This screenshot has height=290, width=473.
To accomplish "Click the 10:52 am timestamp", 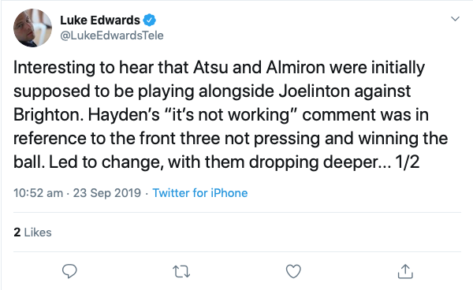I will click(38, 193).
